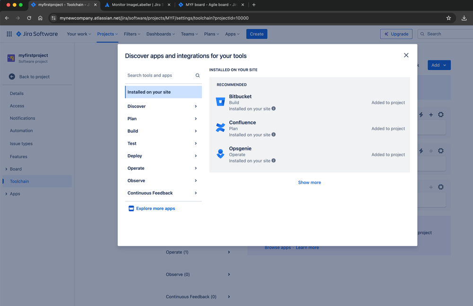Focus the Search tools and apps field
This screenshot has height=306, width=473.
click(163, 76)
